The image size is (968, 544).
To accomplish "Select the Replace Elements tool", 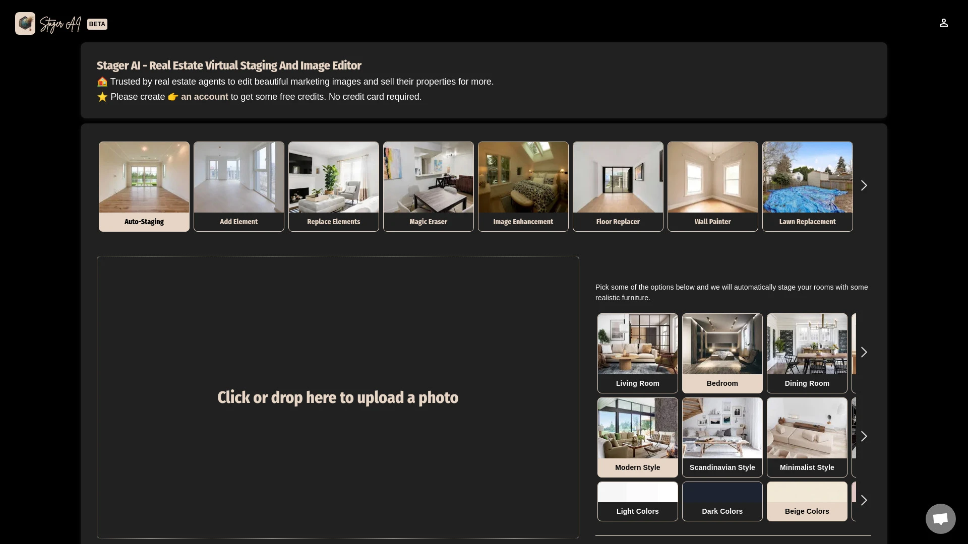I will (x=334, y=186).
